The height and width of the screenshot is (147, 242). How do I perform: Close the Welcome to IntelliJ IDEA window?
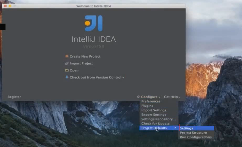(x=5, y=6)
